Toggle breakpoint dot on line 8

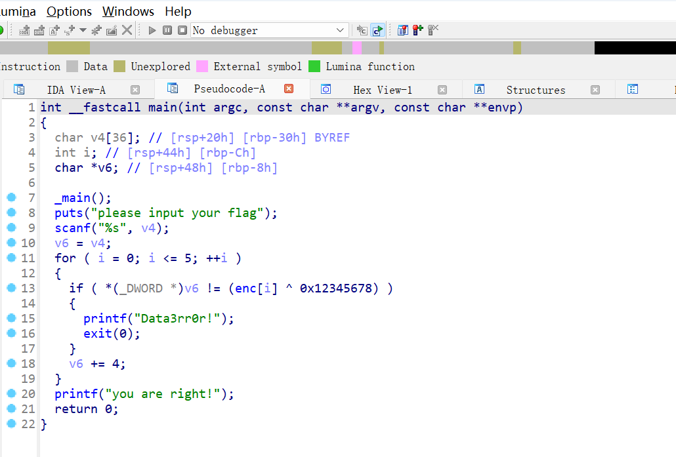click(12, 212)
